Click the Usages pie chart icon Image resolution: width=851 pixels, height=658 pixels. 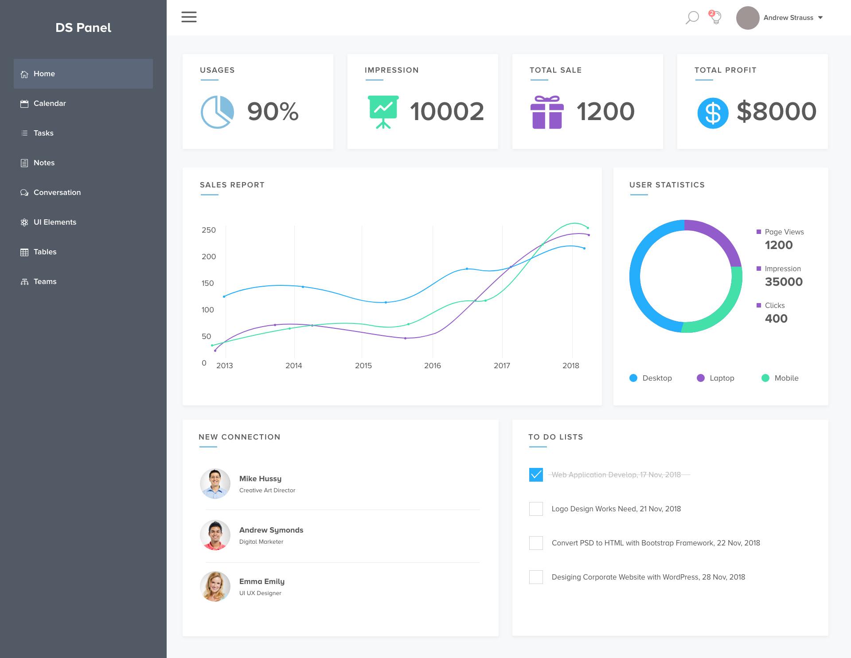click(217, 112)
